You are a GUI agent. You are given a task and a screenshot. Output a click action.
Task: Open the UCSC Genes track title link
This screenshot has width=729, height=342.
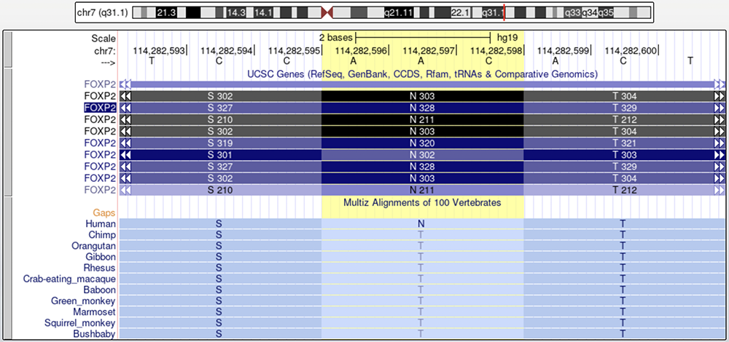pyautogui.click(x=422, y=74)
